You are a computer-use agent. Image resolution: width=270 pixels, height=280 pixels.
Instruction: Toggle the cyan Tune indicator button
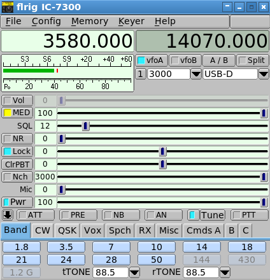[x=193, y=215]
